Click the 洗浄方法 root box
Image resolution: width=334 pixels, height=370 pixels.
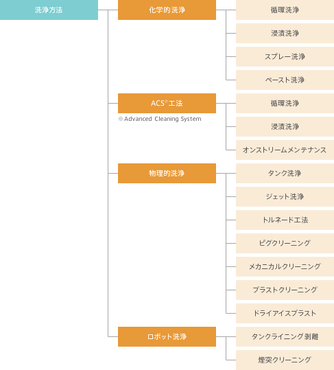(49, 10)
